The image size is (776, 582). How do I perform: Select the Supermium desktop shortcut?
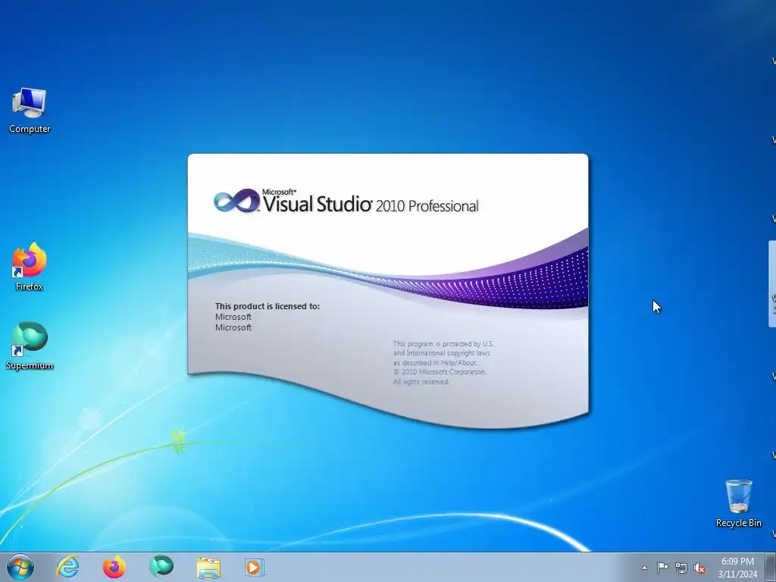click(30, 346)
